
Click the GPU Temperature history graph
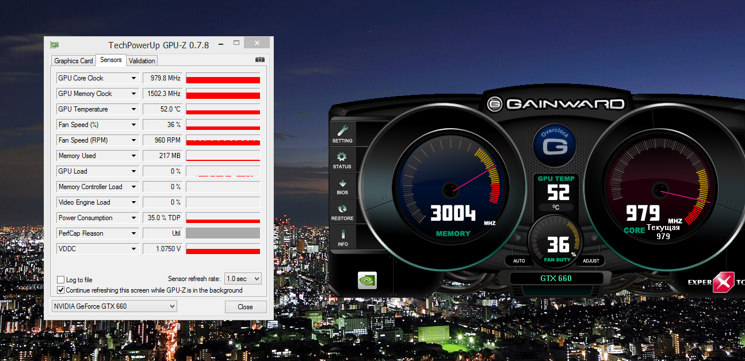click(223, 109)
